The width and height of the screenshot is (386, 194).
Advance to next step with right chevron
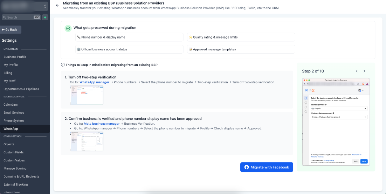pos(364,71)
